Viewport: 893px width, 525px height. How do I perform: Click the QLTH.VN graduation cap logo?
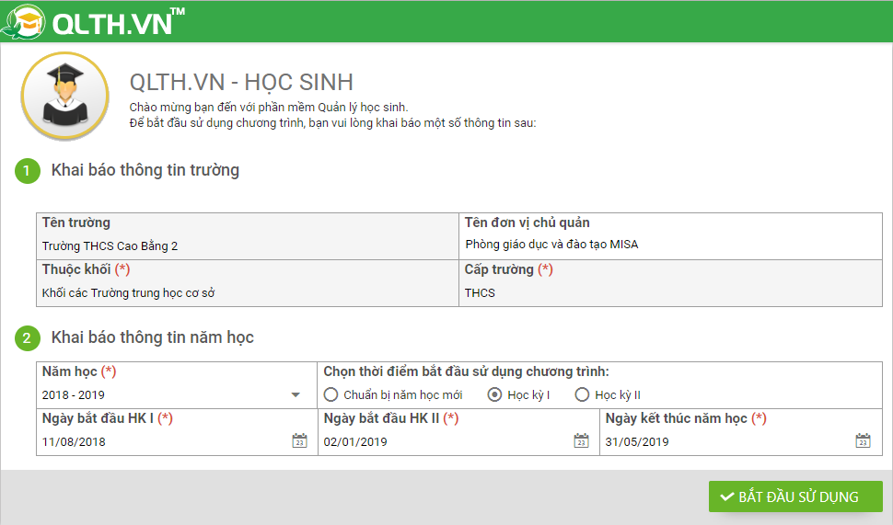pos(24,22)
